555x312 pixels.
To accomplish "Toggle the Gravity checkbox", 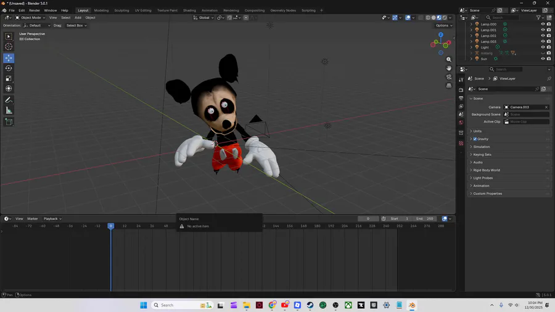I will point(475,139).
